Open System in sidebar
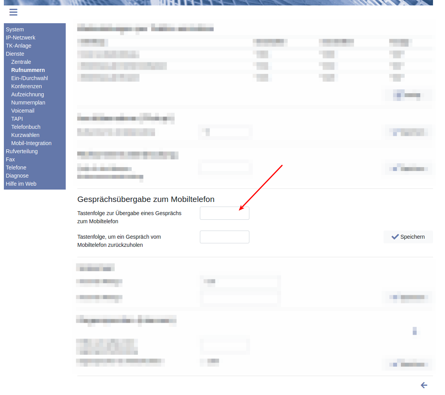445x395 pixels. (x=15, y=29)
